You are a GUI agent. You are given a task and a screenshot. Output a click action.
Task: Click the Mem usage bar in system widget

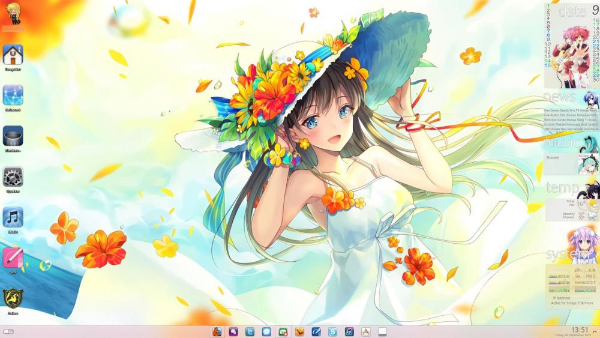559,276
